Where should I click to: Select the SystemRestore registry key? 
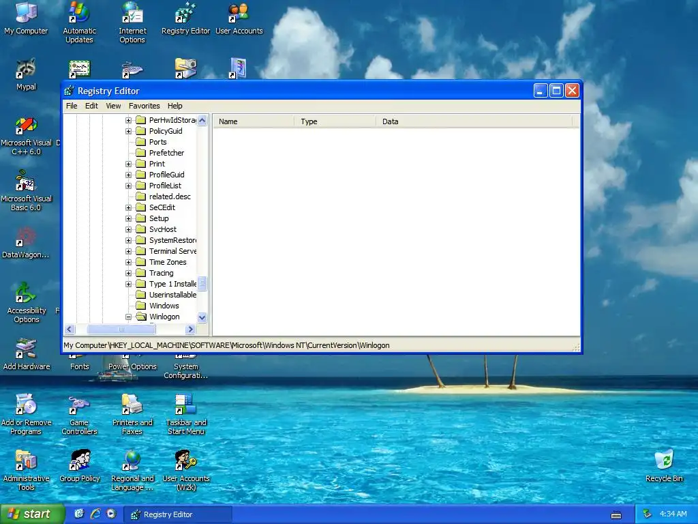tap(172, 240)
